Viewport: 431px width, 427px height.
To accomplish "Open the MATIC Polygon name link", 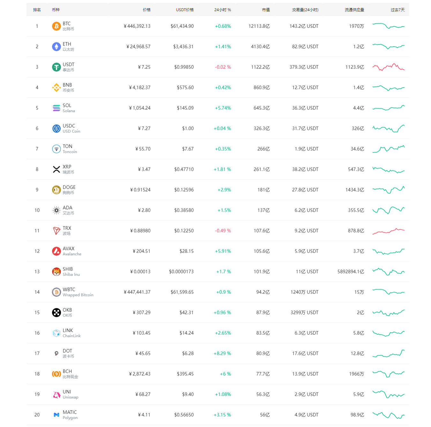I will tap(70, 412).
